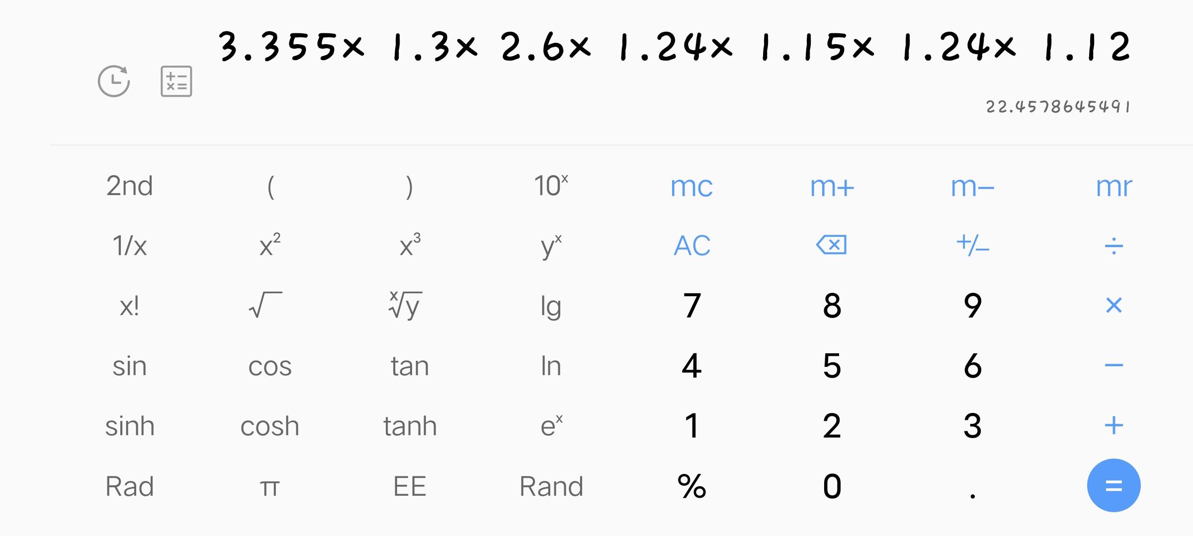This screenshot has height=536, width=1193.
Task: Toggle the 2nd function key
Action: [x=129, y=186]
